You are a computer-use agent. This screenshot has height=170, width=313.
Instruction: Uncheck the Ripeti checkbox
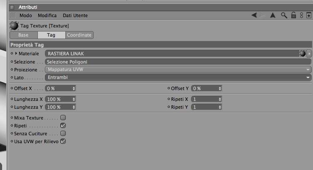point(63,126)
